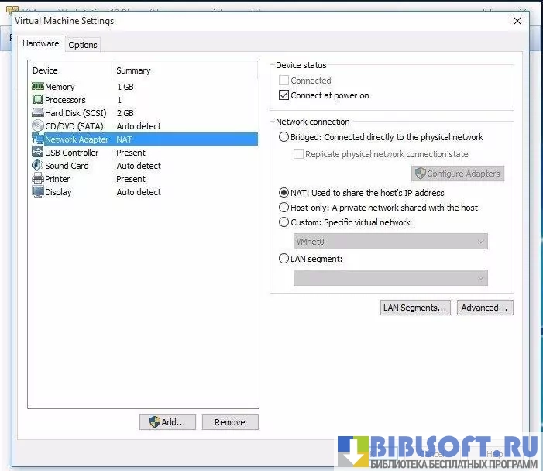The image size is (543, 471).
Task: Select the Sound Card speaker icon
Action: 38,166
